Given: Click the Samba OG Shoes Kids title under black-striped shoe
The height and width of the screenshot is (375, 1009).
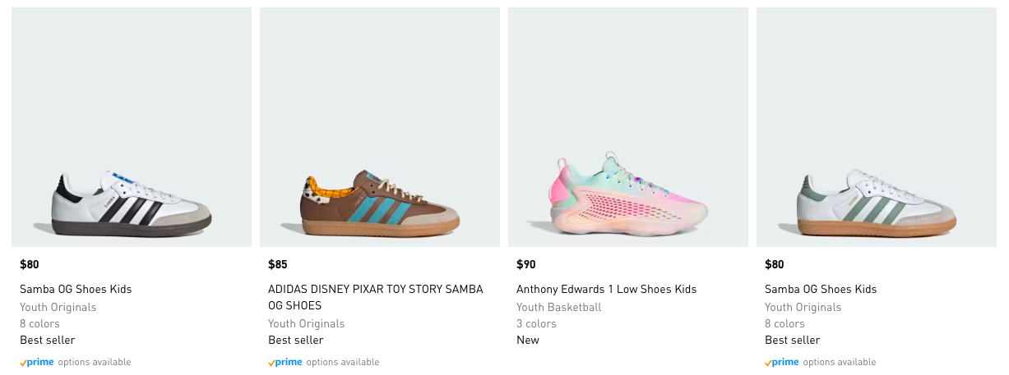Looking at the screenshot, I should (x=76, y=289).
